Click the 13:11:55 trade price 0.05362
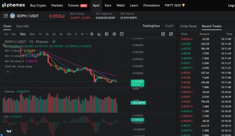 [186, 39]
